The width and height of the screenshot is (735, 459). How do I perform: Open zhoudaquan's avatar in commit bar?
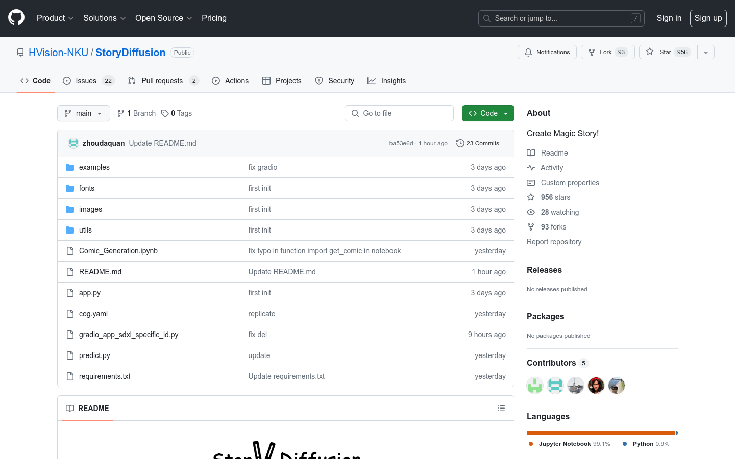tap(73, 143)
